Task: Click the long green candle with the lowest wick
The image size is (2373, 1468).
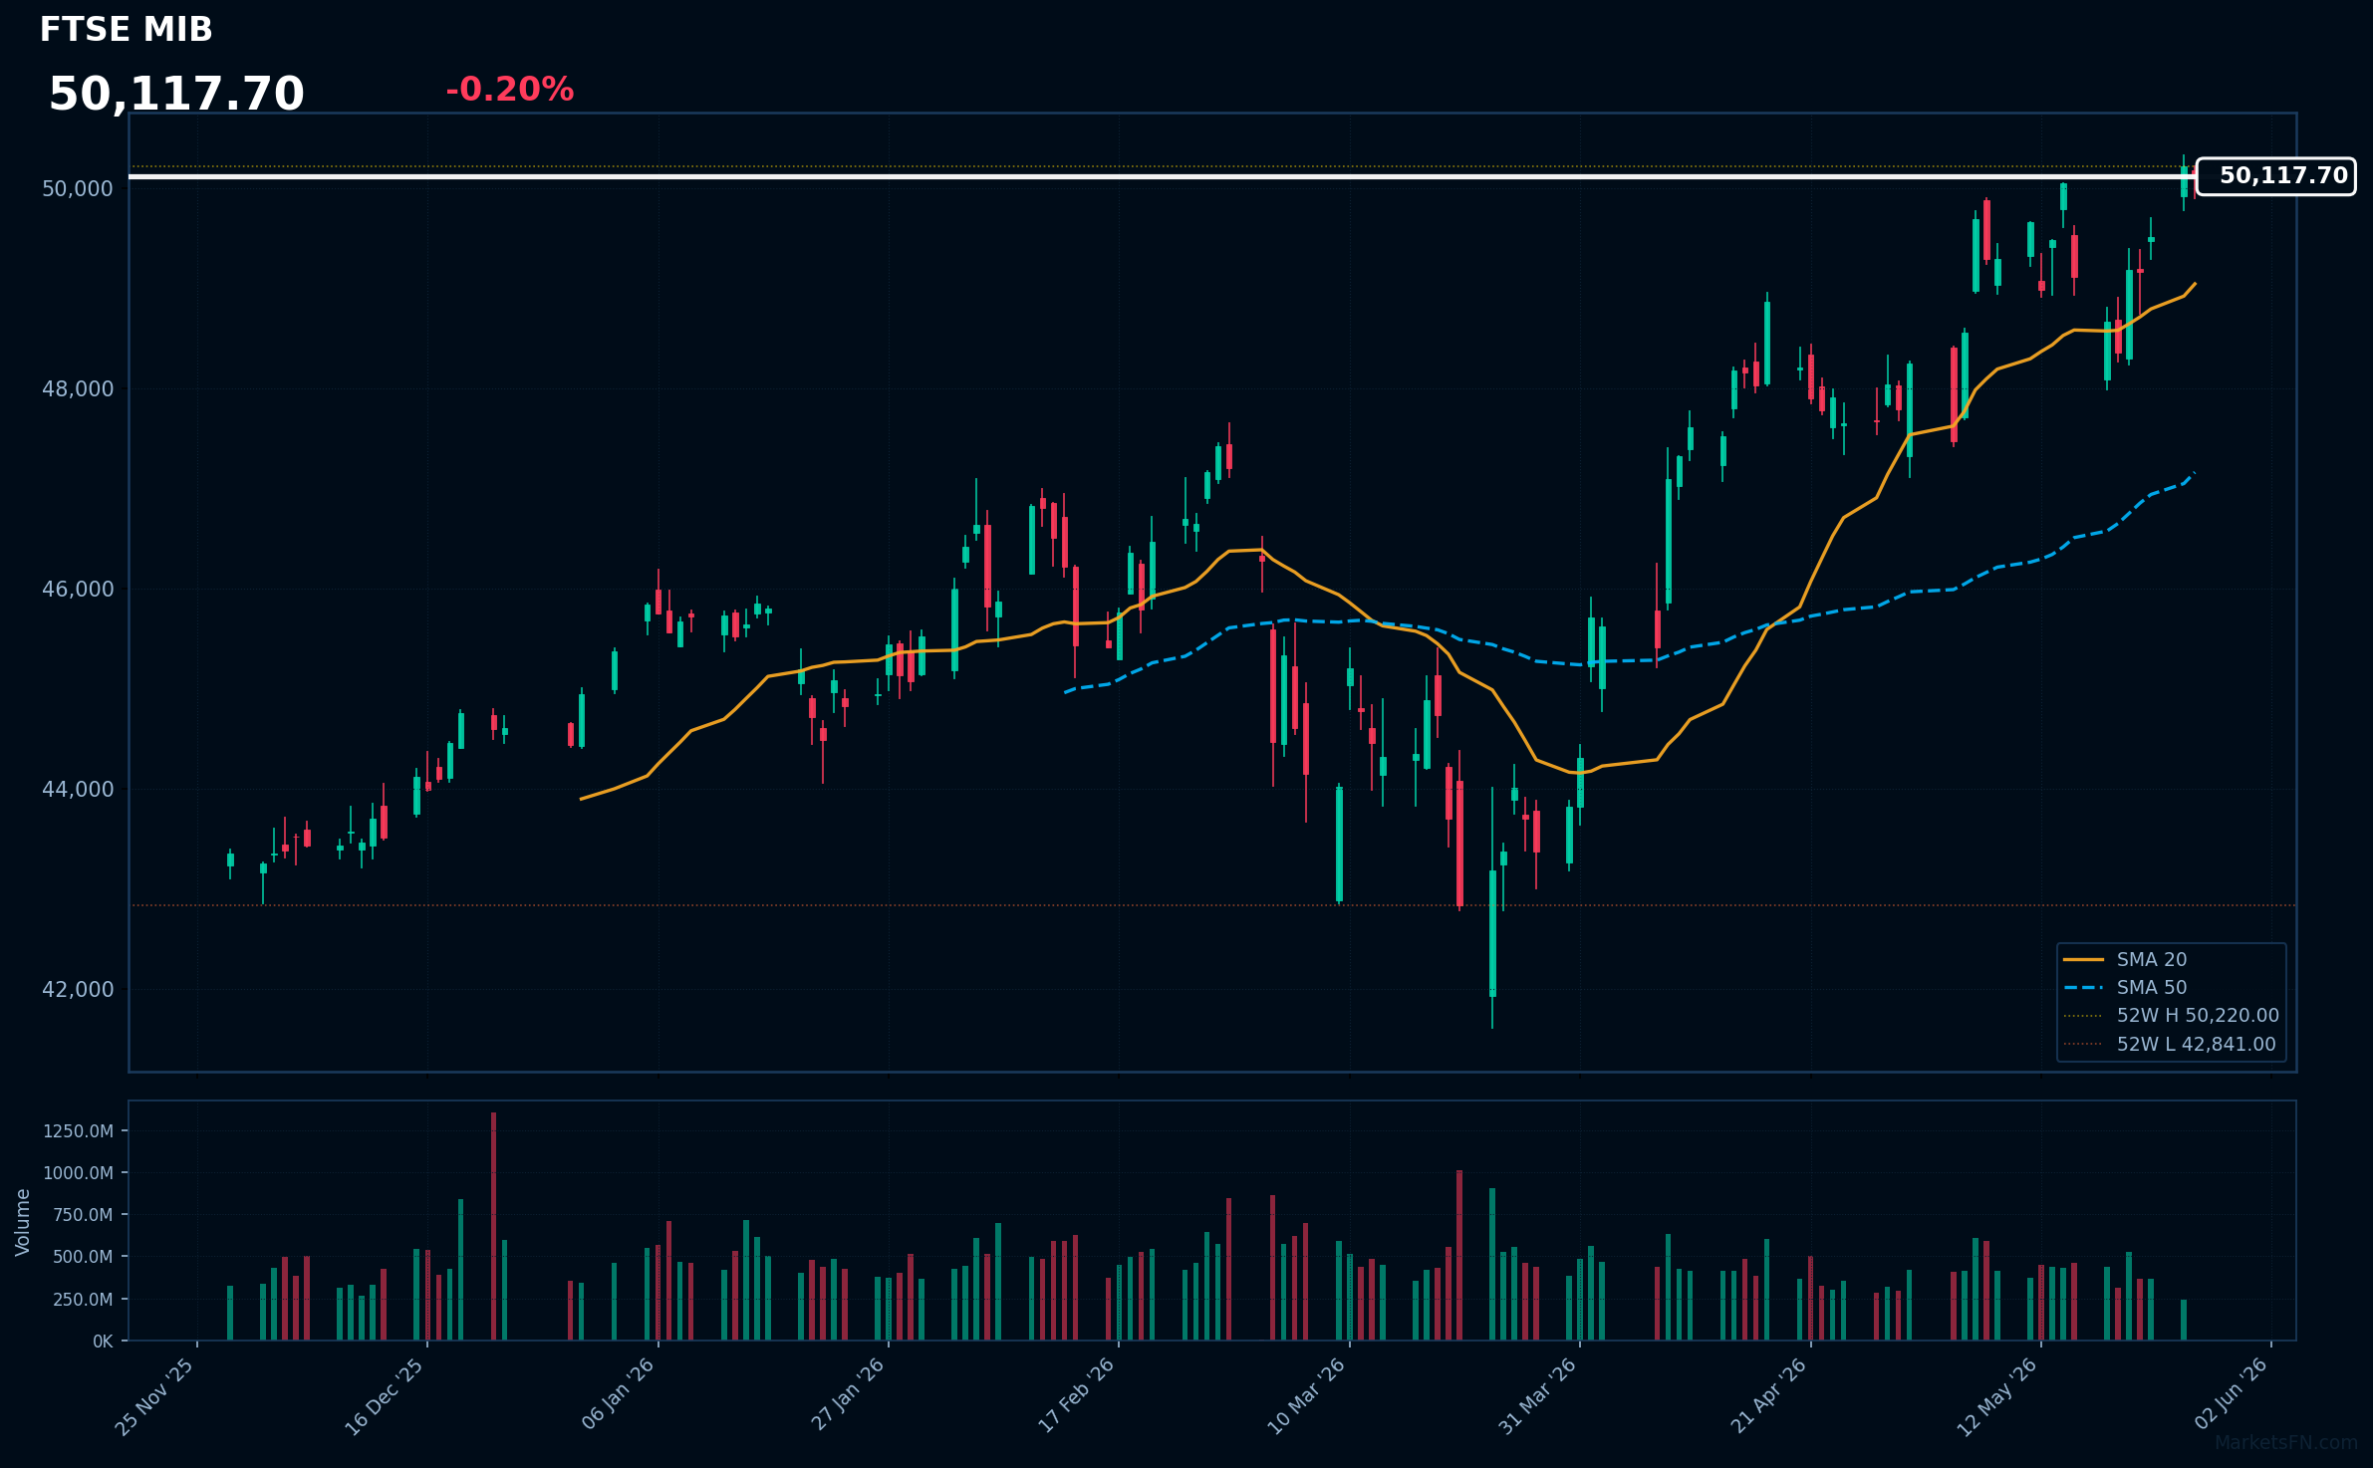Action: point(1492,933)
